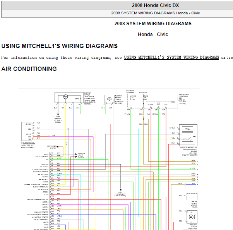Click the in-car temperature/humidity sensor label

tap(189, 151)
